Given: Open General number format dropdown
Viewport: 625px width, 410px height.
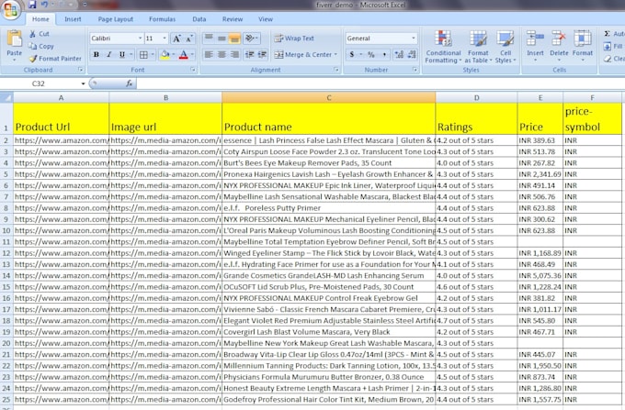Looking at the screenshot, I should [x=414, y=39].
